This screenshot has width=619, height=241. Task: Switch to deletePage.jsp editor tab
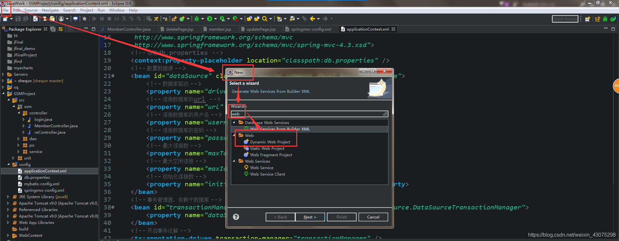(x=180, y=29)
